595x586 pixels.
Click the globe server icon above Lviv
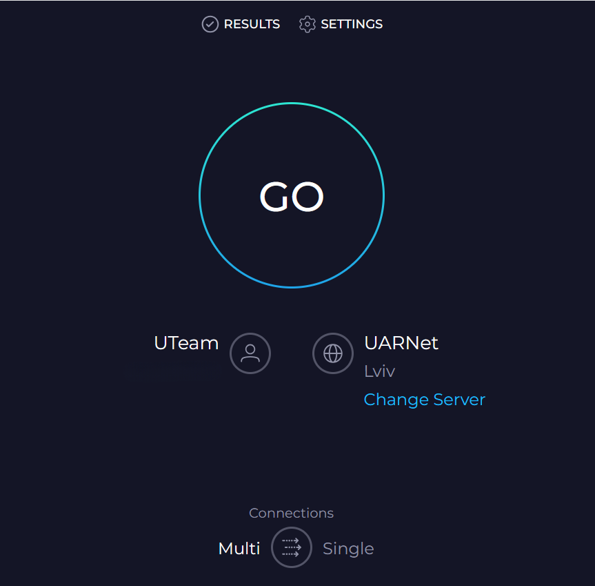click(x=333, y=353)
